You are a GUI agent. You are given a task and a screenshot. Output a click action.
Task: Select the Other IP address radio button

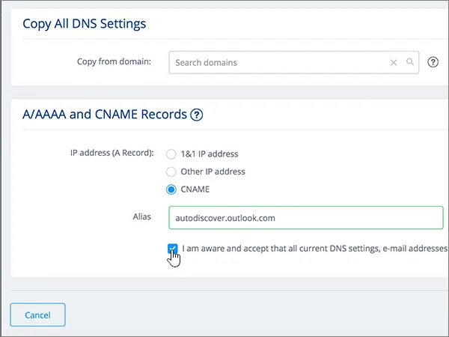tap(171, 171)
